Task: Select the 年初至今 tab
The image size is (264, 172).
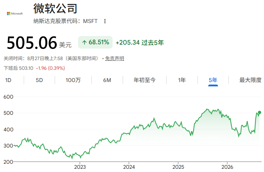Action: pyautogui.click(x=145, y=80)
